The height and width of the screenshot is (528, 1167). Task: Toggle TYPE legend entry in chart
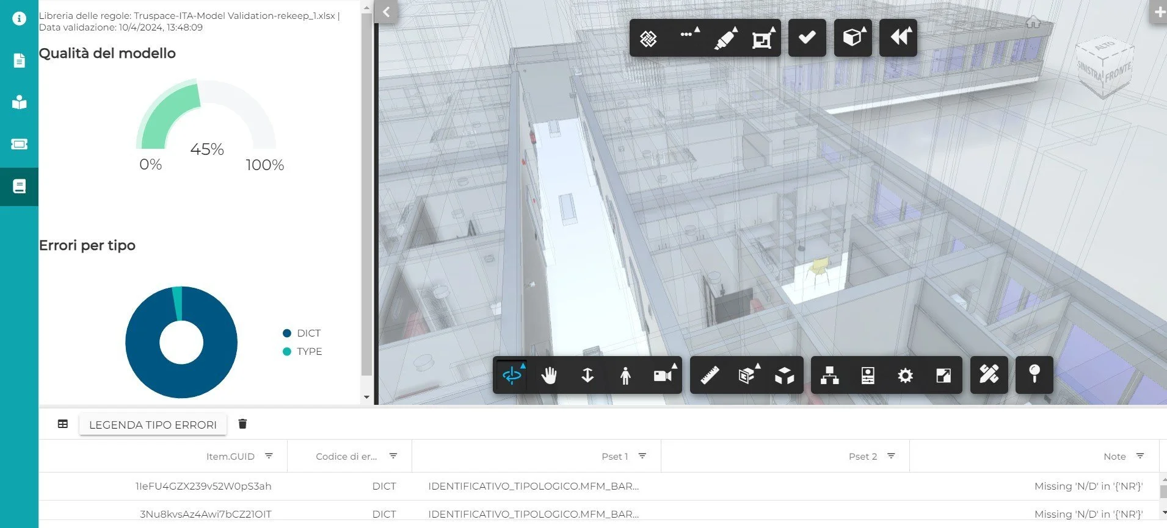point(303,351)
